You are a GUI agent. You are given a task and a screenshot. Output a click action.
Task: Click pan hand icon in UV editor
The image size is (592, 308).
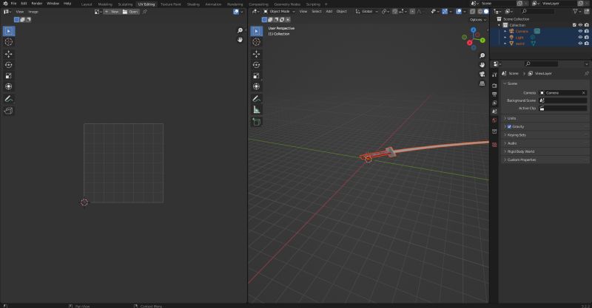coord(240,40)
